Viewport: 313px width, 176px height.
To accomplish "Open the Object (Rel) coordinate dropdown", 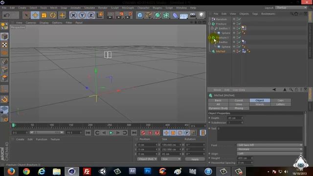I will (147, 159).
